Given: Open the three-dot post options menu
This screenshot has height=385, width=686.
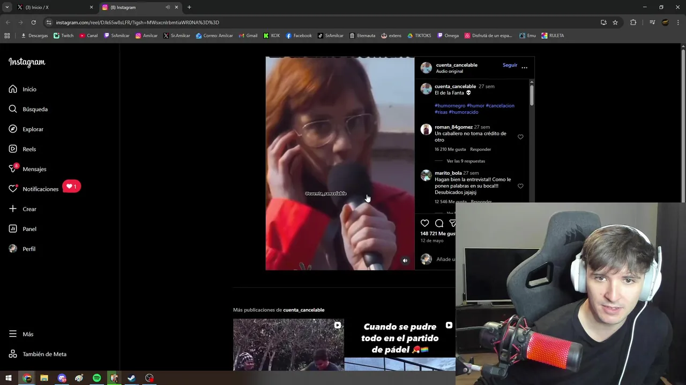Looking at the screenshot, I should pos(524,67).
